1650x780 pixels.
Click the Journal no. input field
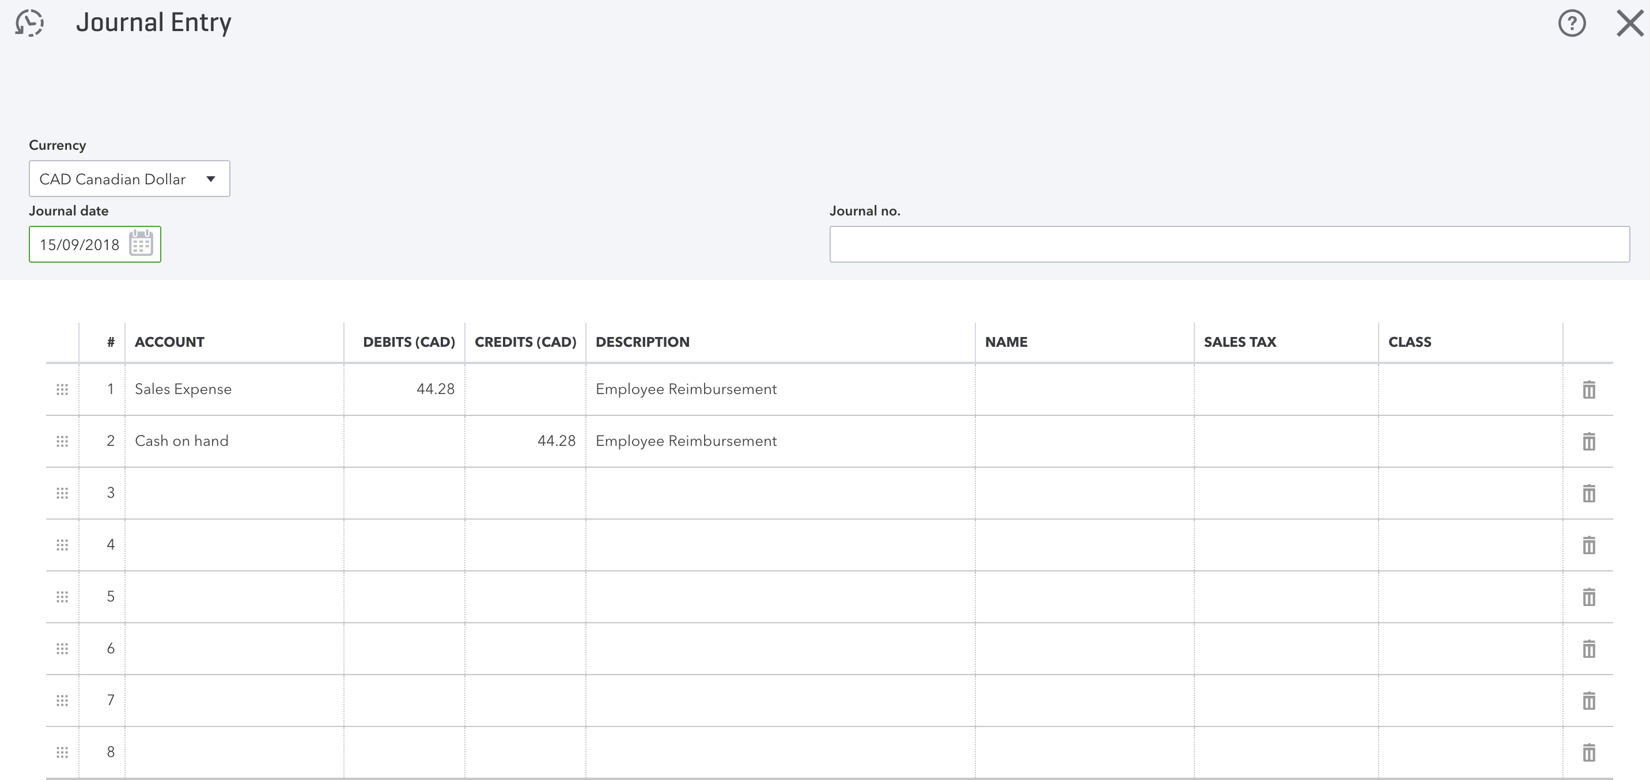tap(1228, 244)
